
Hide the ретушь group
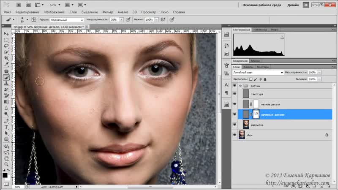point(234,86)
